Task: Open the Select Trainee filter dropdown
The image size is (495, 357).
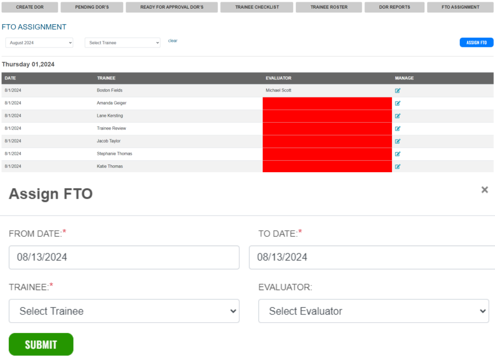Action: 122,42
